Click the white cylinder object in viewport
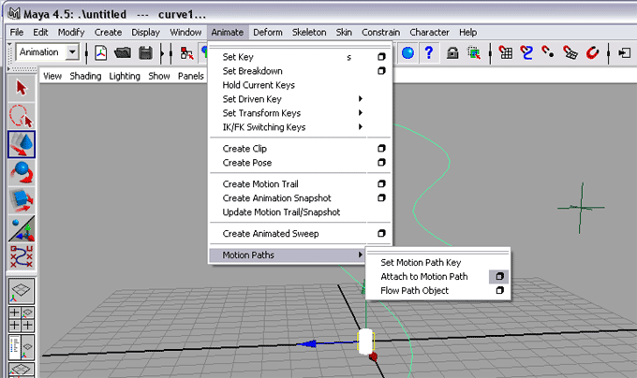637x378 pixels. pos(365,342)
